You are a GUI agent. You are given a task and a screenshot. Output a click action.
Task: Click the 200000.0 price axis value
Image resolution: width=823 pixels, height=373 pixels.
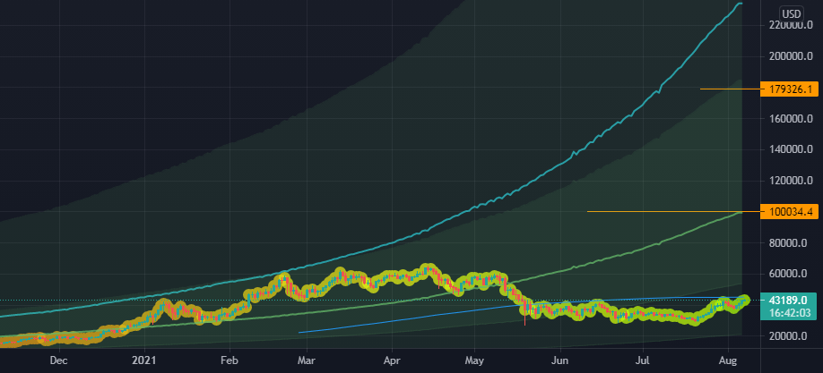792,56
